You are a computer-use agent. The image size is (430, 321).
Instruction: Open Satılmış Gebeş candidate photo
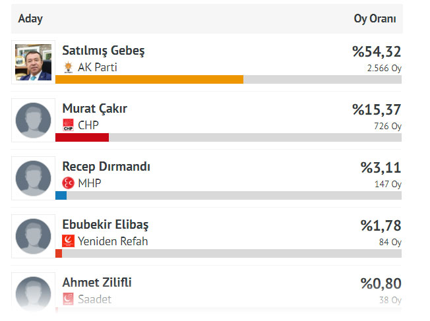[33, 63]
